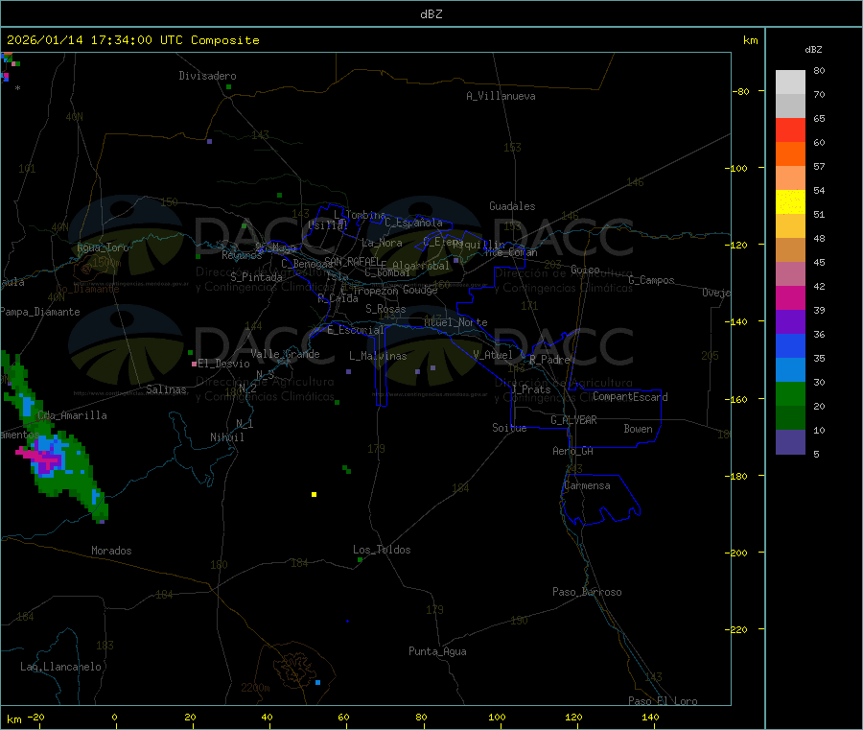This screenshot has height=730, width=863.
Task: Click the Pampa_Diamante label
Action: coord(40,312)
